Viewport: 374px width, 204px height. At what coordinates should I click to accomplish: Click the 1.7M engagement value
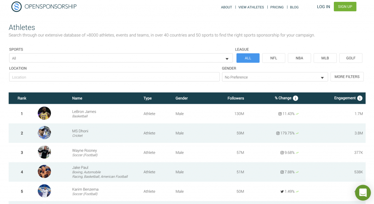(x=359, y=114)
